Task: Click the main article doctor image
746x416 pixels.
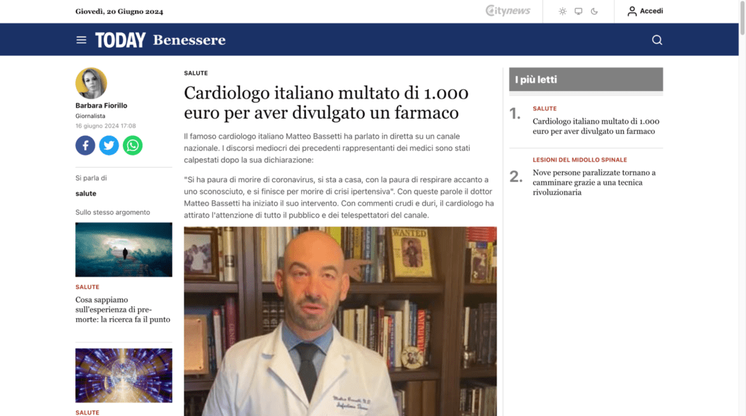Action: (x=340, y=321)
